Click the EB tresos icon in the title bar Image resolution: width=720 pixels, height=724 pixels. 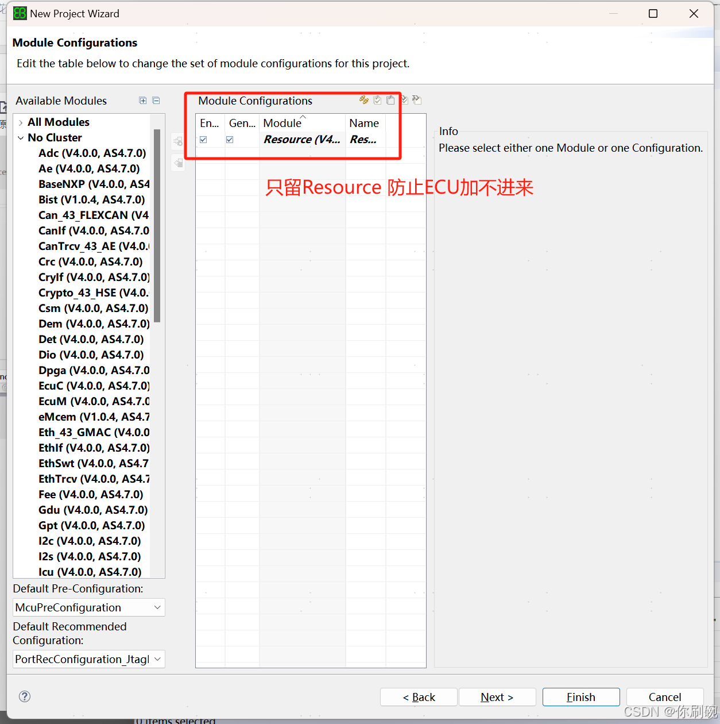(x=20, y=13)
